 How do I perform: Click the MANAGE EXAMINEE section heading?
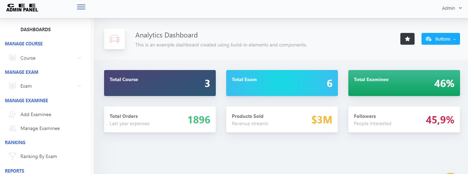26,101
